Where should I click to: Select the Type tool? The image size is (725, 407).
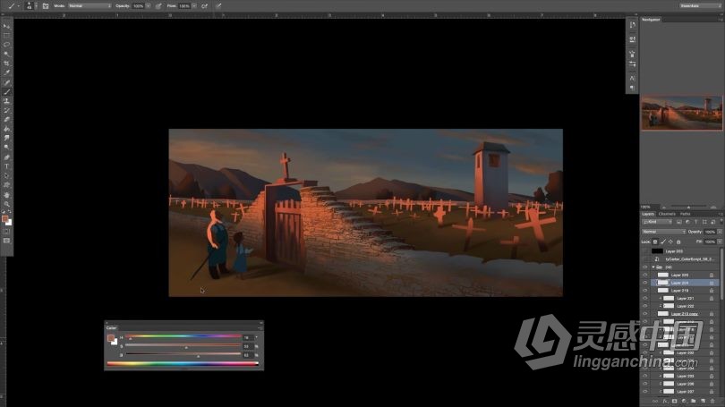click(x=6, y=166)
